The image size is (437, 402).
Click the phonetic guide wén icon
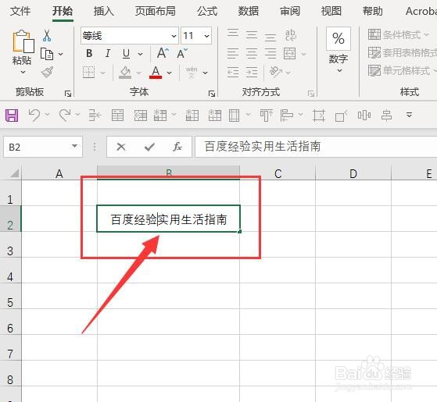192,72
